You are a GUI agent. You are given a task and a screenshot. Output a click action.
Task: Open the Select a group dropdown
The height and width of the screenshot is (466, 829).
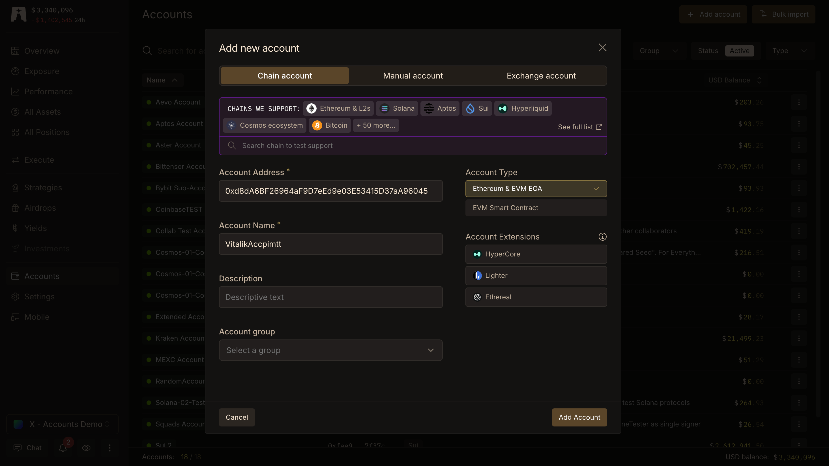click(330, 350)
